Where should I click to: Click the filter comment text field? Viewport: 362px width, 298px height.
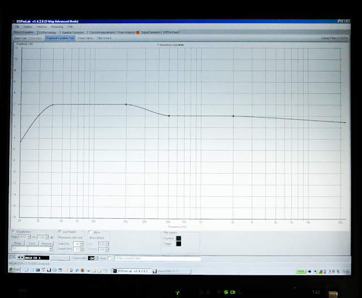point(158,258)
